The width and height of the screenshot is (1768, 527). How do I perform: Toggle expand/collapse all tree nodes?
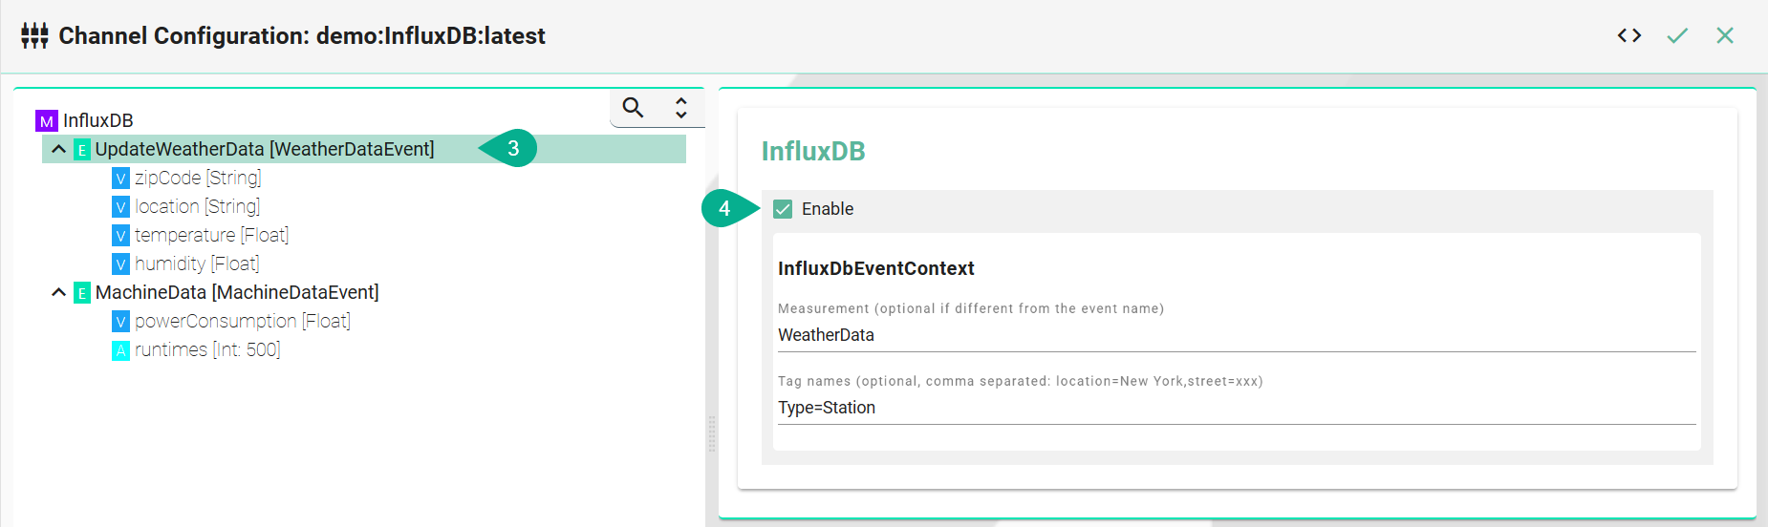[680, 107]
